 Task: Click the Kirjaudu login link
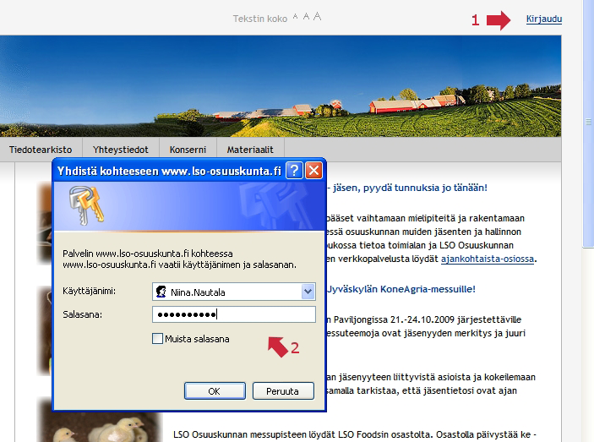[543, 19]
